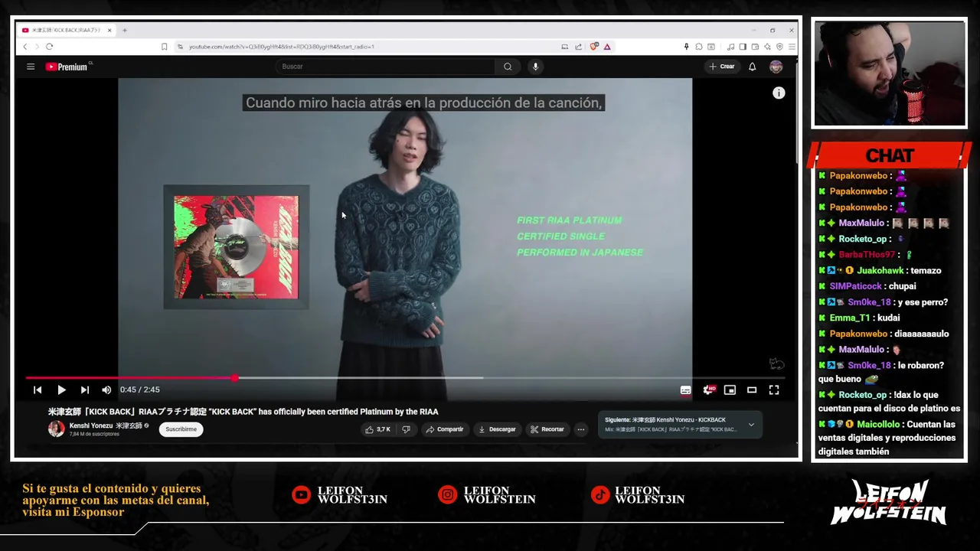
Task: Open YouTube notifications bell
Action: coord(752,67)
